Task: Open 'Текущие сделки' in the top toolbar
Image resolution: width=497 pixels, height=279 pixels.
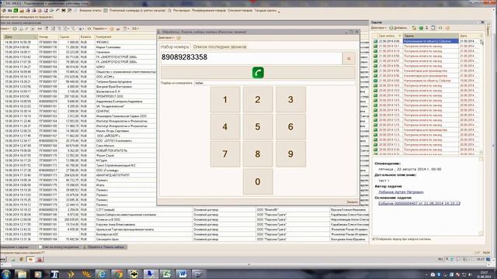Action: point(266,10)
